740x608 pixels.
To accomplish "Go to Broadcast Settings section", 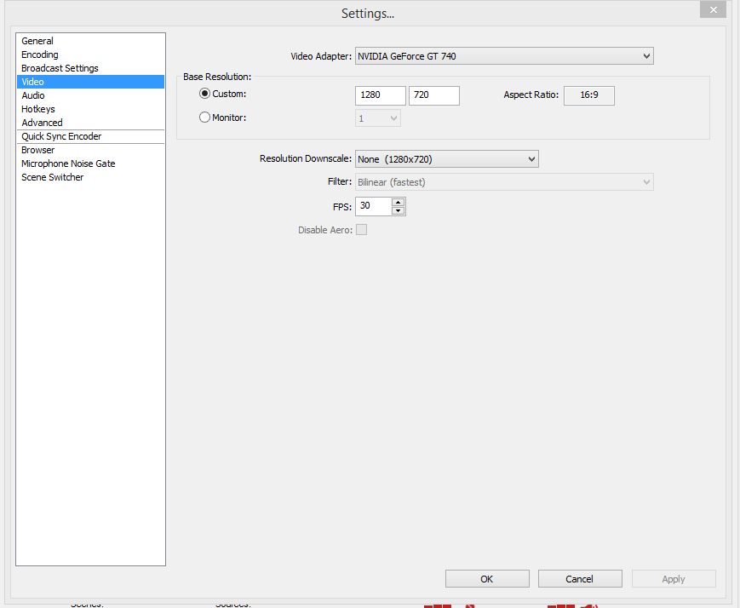I will pyautogui.click(x=60, y=68).
